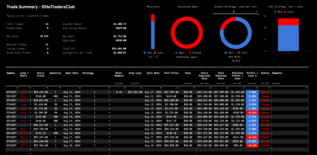
Task: Expand Long/Short dropdown for $59,633.00 entry row
Action: pos(30,92)
